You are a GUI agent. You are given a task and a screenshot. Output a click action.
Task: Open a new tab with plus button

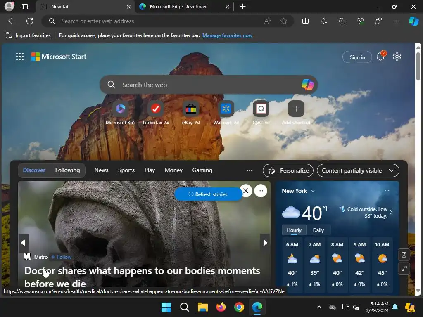[x=242, y=7]
